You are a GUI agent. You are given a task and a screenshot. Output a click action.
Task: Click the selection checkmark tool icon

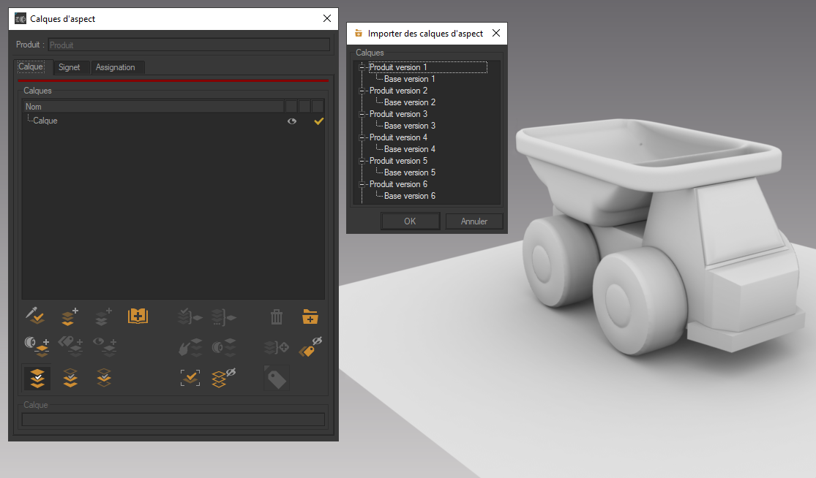click(190, 378)
